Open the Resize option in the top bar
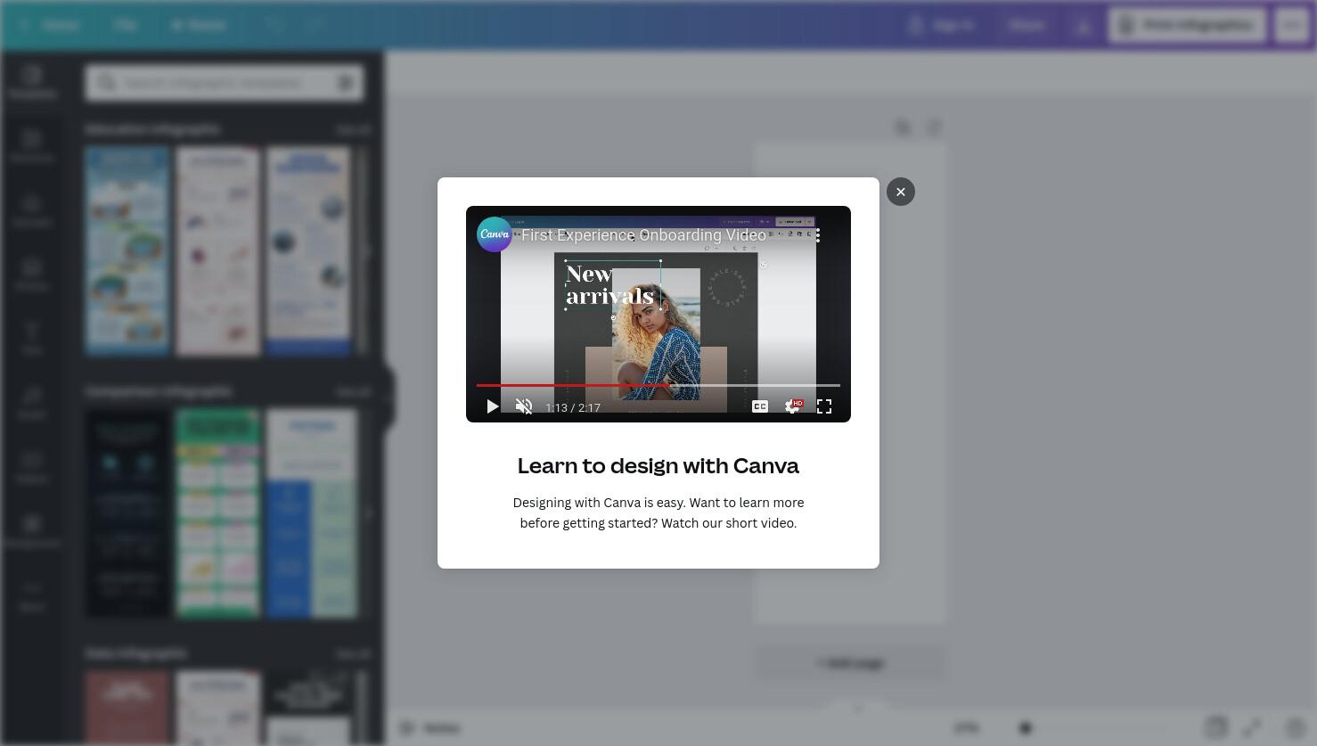The width and height of the screenshot is (1317, 746). pyautogui.click(x=198, y=25)
